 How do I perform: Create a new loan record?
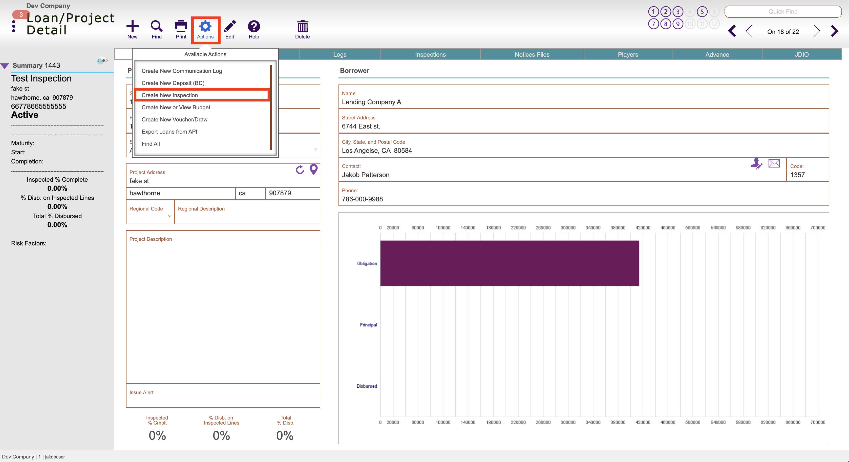click(x=133, y=29)
